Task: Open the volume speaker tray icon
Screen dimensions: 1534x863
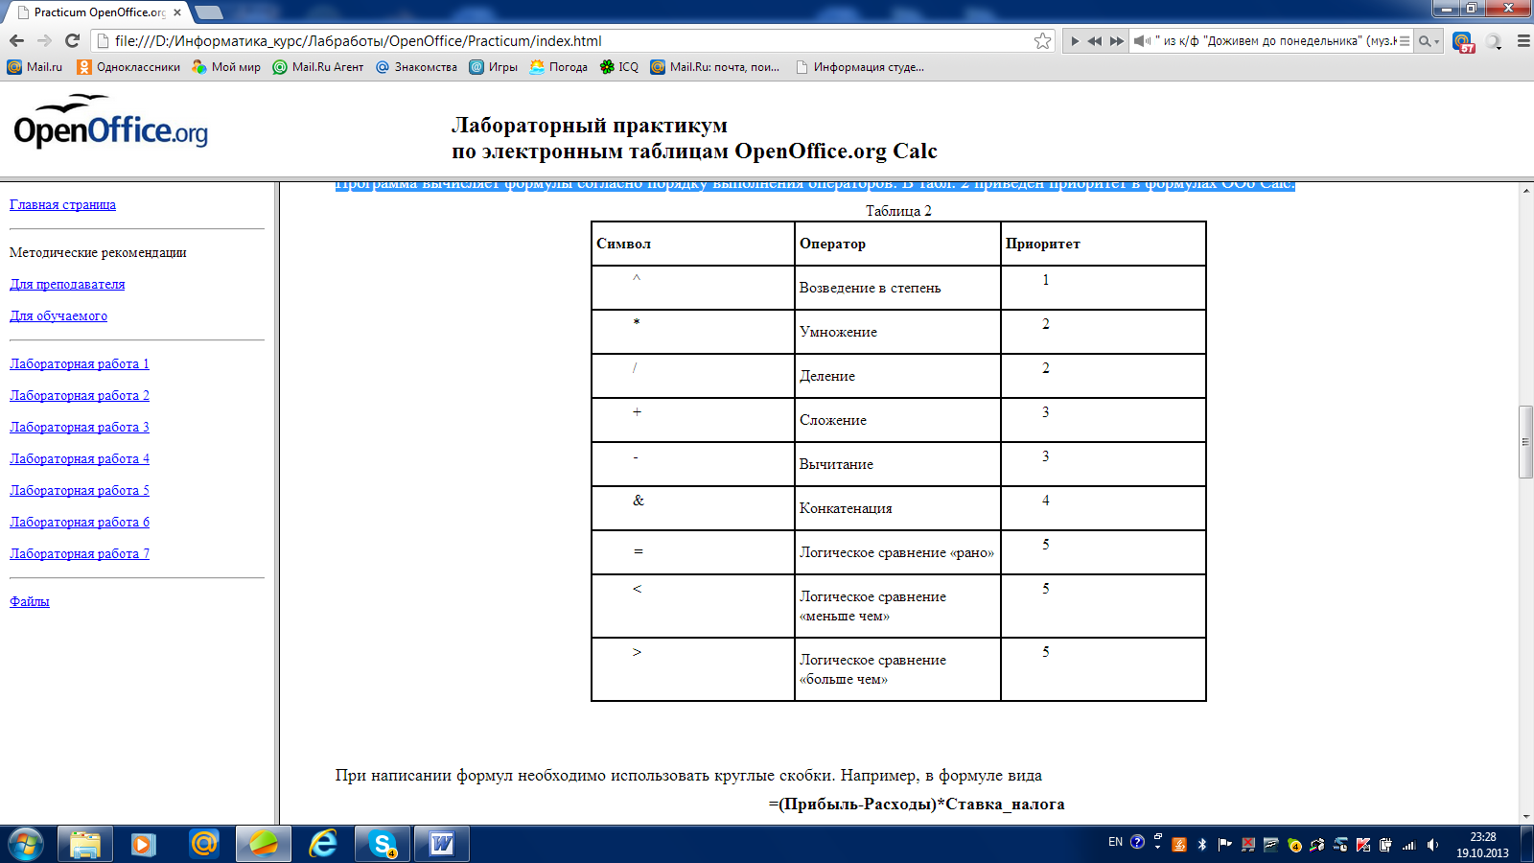Action: click(x=1432, y=845)
